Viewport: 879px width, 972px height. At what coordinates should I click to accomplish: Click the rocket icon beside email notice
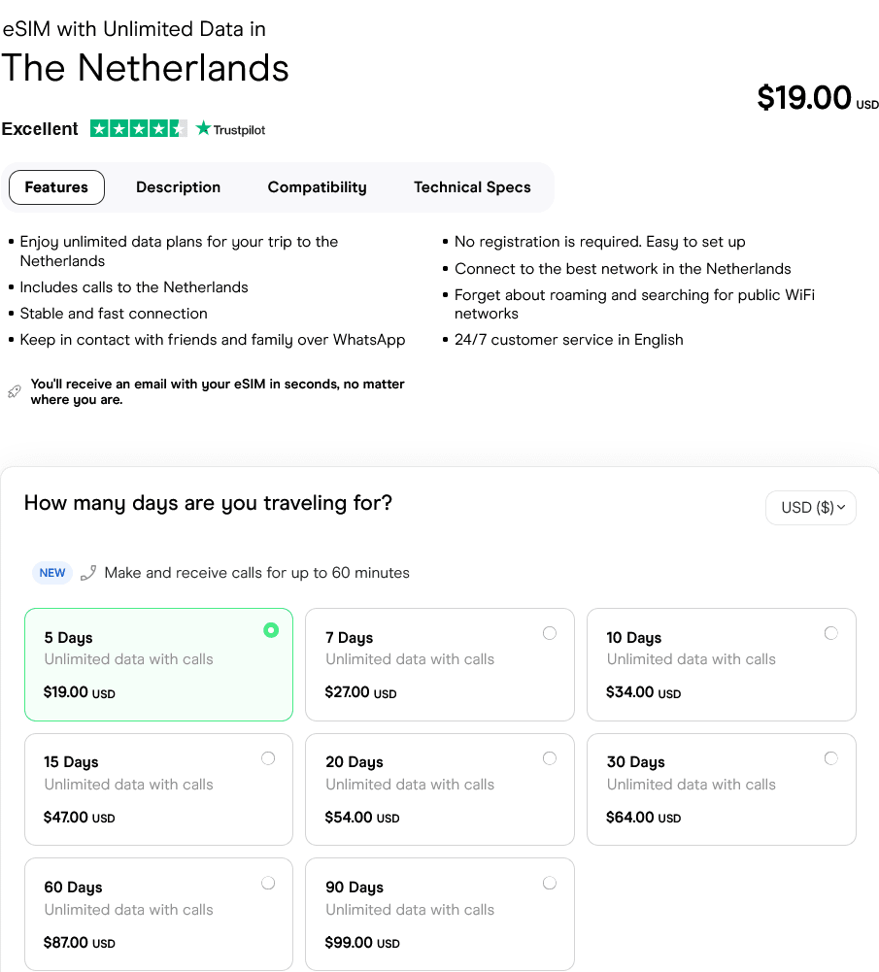click(14, 391)
